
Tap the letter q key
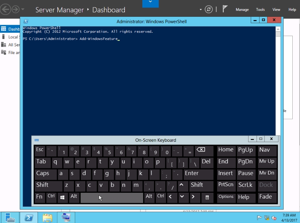point(57,163)
